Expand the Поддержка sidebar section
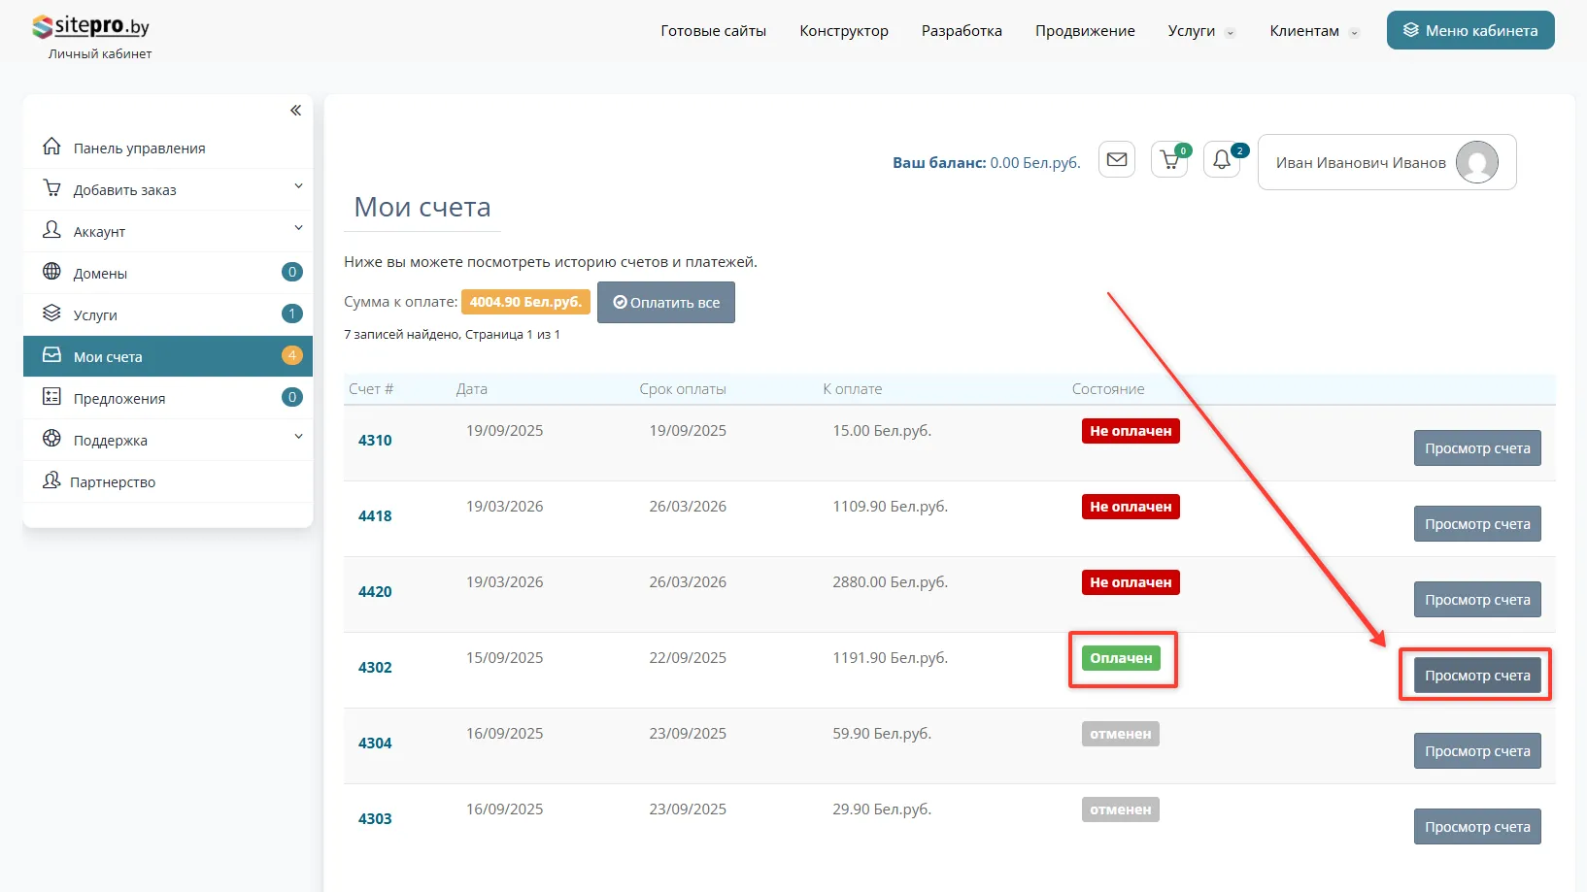 (x=298, y=437)
